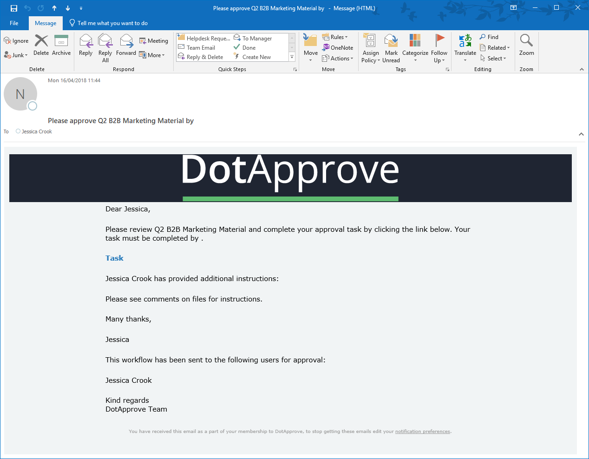Click the Undo arrow in the title bar
Screen dimensions: 589x459
[27, 8]
